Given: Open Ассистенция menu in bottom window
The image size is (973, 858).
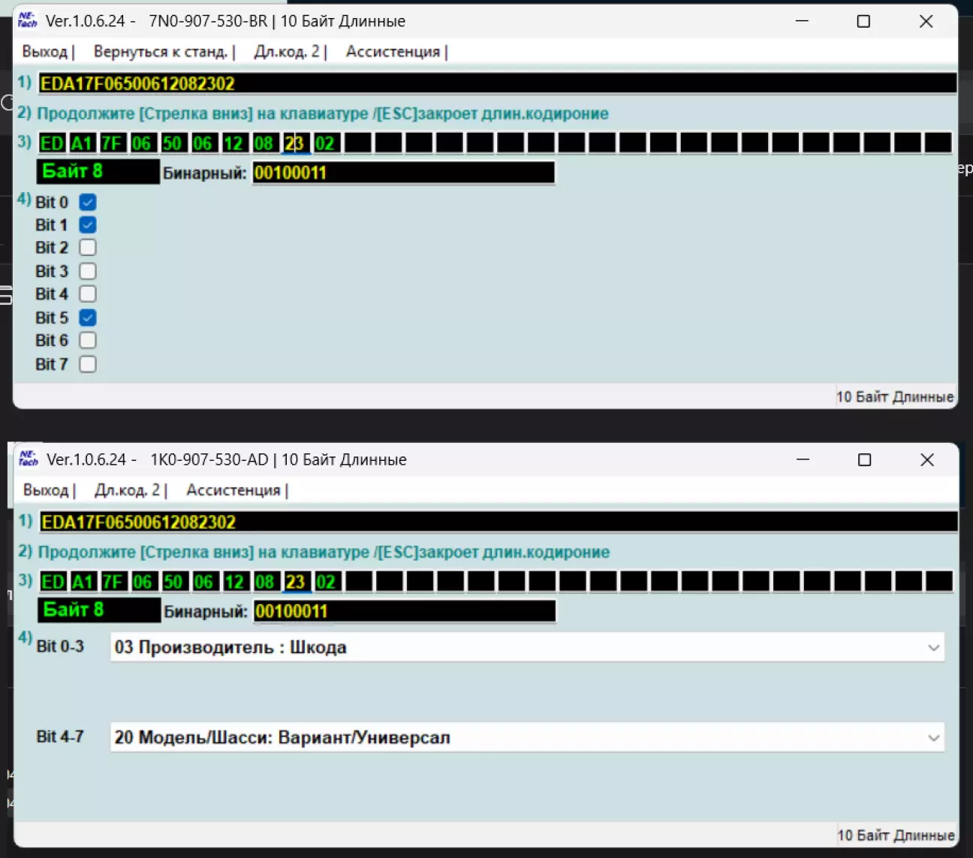Looking at the screenshot, I should click(x=233, y=490).
